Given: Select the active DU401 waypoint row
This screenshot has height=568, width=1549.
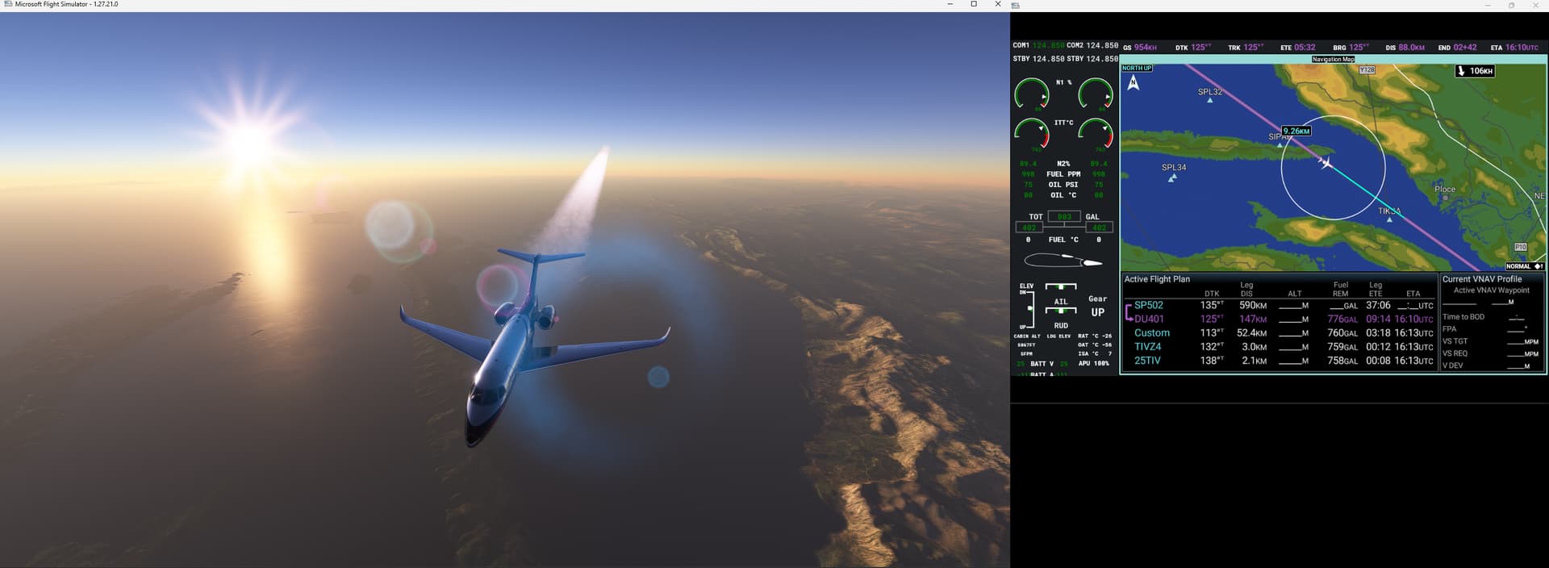Looking at the screenshot, I should coord(1149,319).
